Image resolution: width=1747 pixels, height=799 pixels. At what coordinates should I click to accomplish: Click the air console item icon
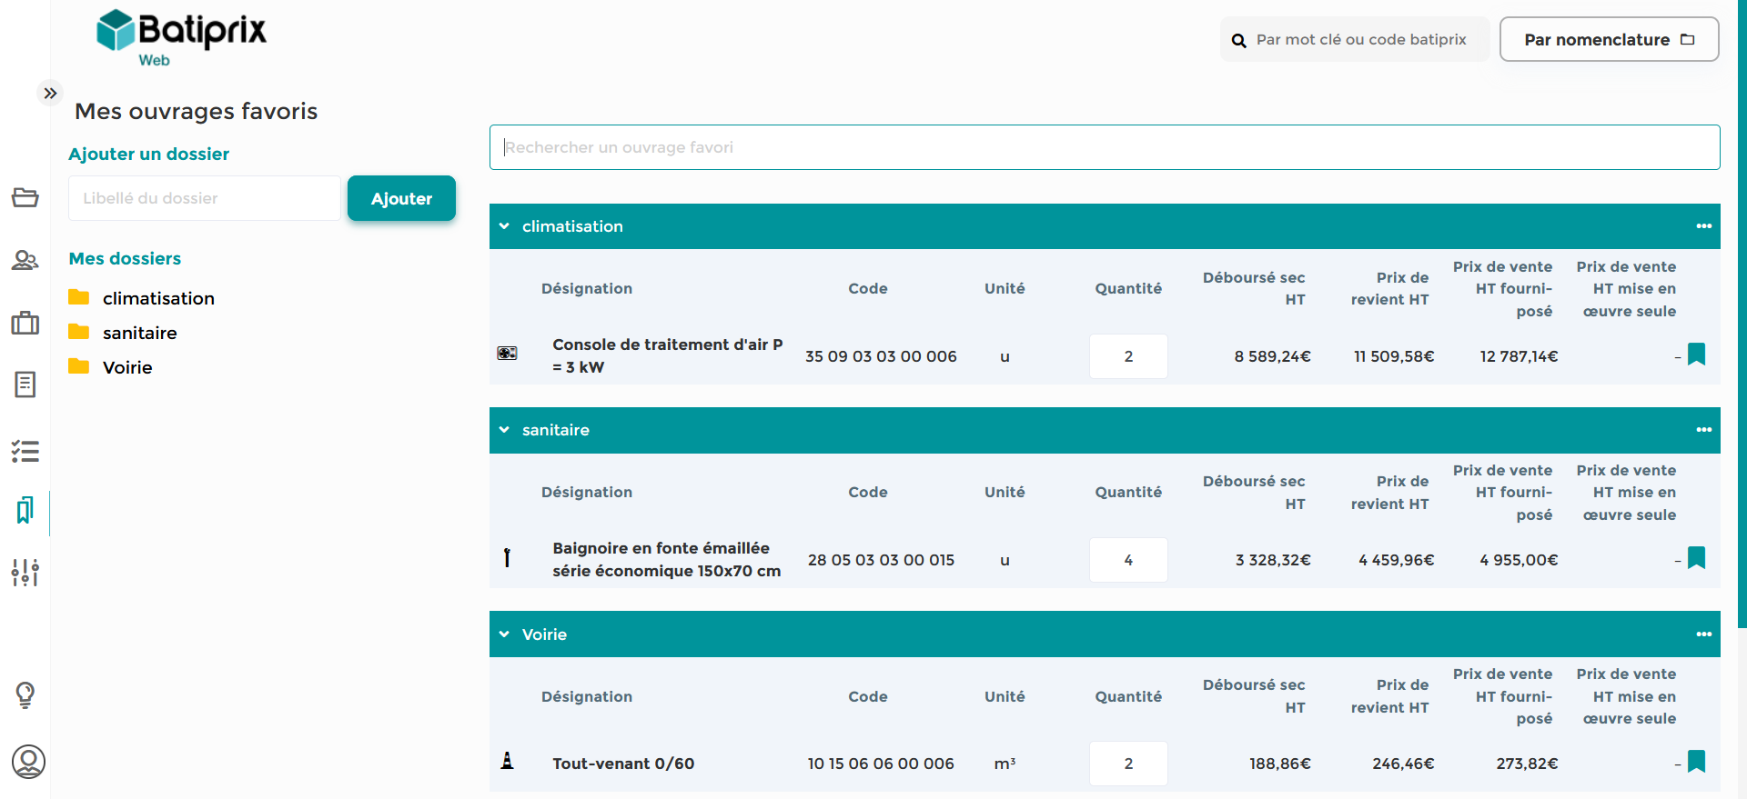click(507, 353)
